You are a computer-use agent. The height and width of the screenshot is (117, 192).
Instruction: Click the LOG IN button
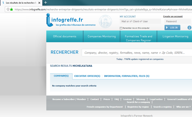(172, 27)
